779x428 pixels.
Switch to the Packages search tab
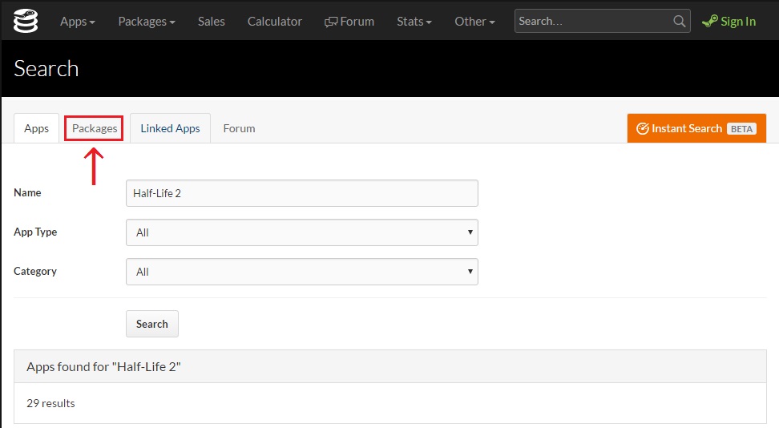point(95,128)
